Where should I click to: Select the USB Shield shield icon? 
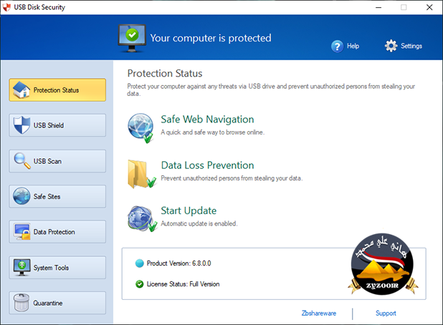[22, 125]
